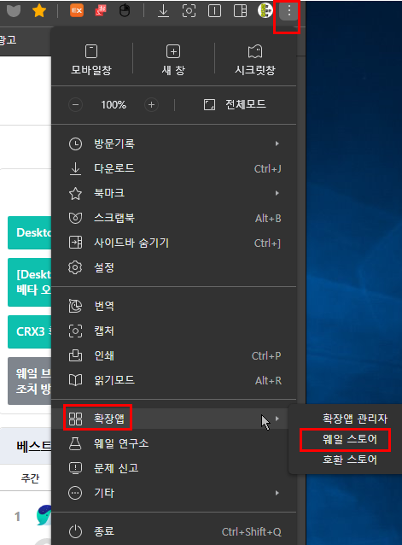
Task: Toggle the sidebar panel toolbar icon
Action: (x=240, y=11)
